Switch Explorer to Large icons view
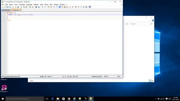 coord(152,81)
